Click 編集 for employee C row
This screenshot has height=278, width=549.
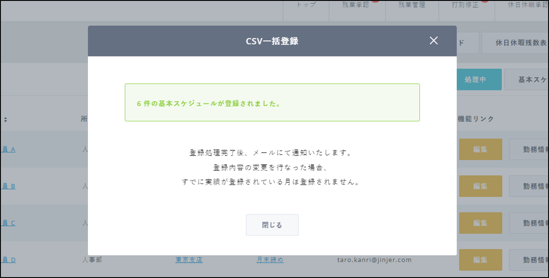click(x=480, y=223)
